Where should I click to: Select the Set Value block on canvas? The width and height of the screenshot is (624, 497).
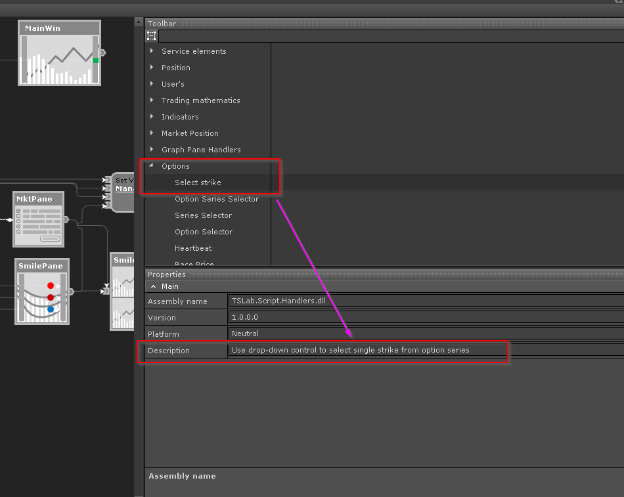(x=123, y=192)
